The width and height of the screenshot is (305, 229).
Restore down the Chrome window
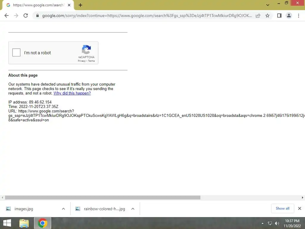click(286, 3)
